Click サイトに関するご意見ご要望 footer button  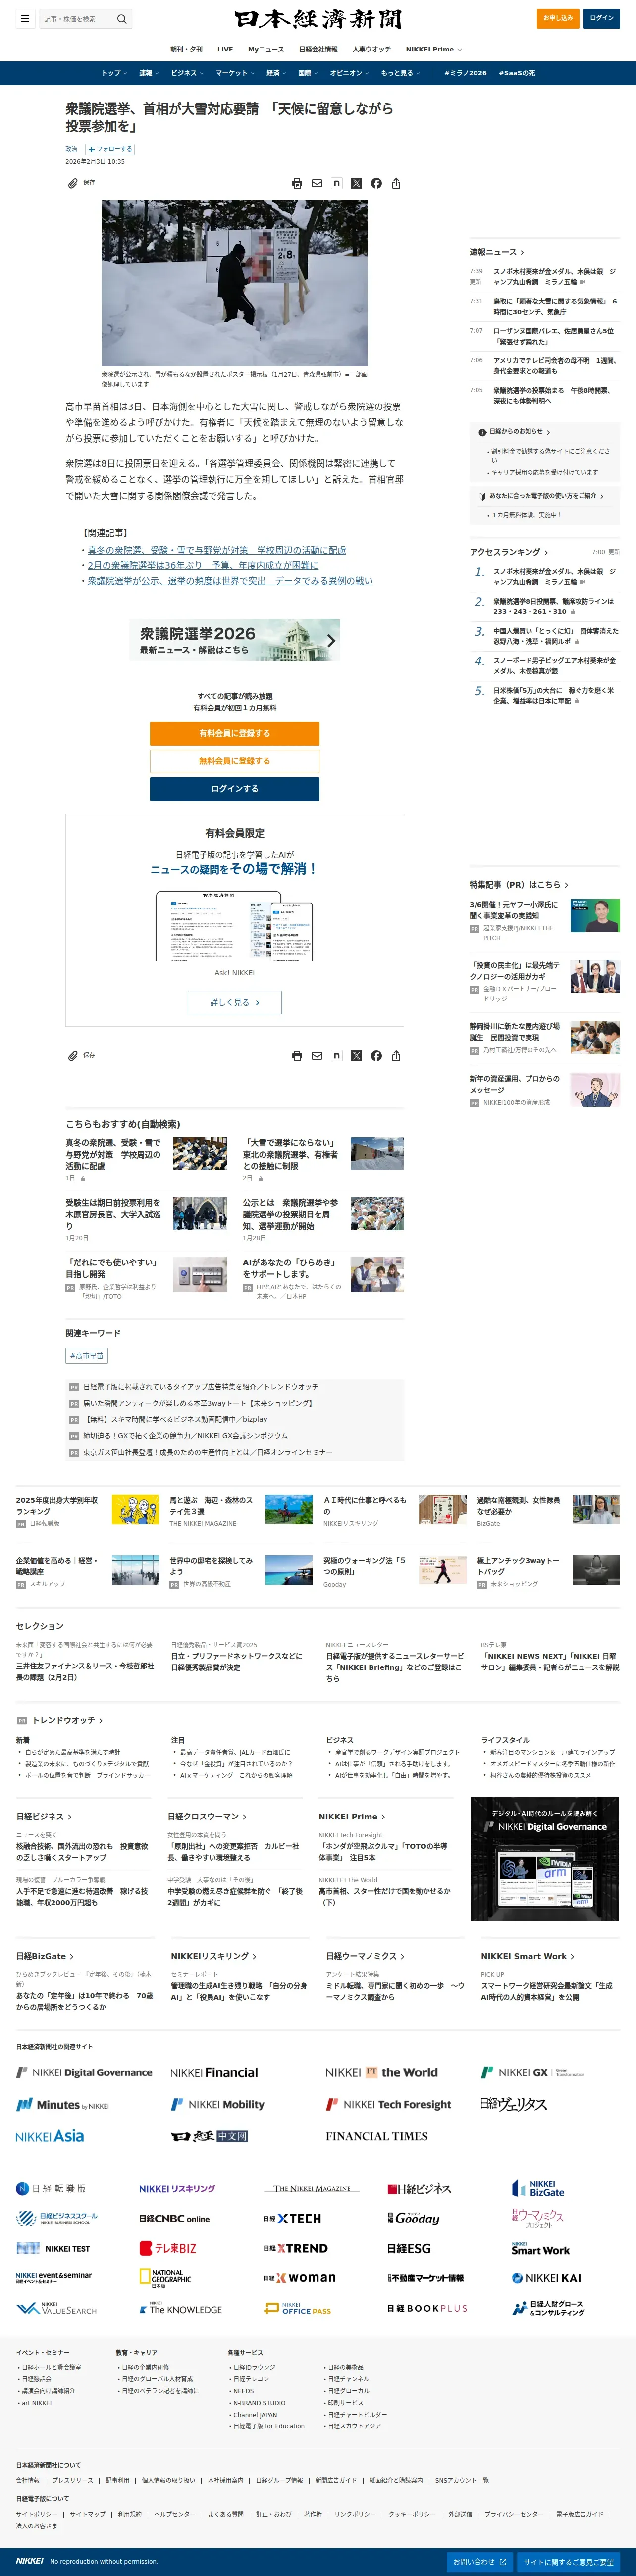568,2562
